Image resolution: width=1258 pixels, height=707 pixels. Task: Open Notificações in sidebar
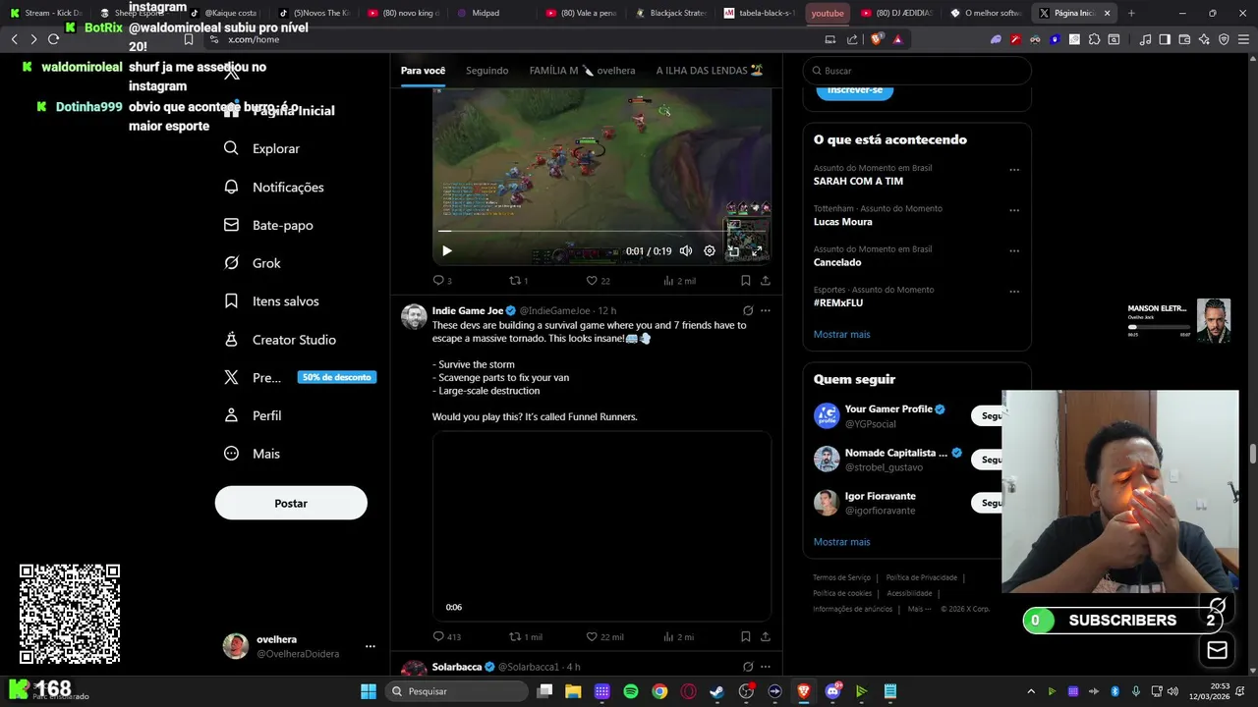point(273,187)
